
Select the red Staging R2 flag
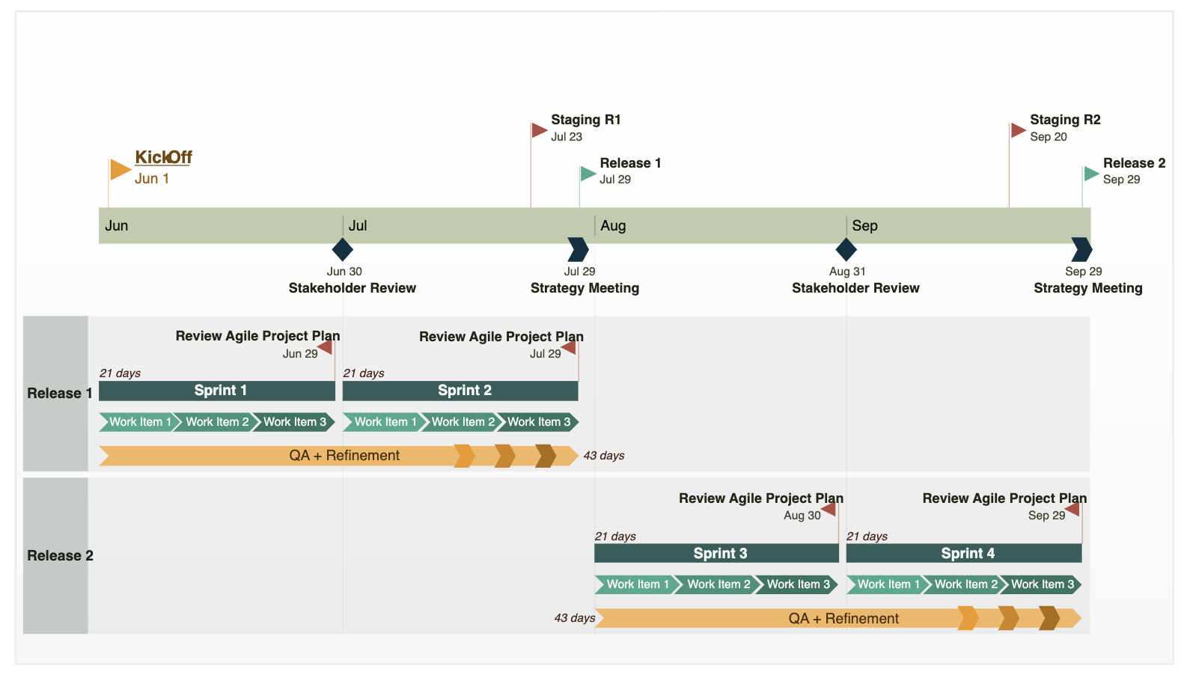click(1018, 130)
